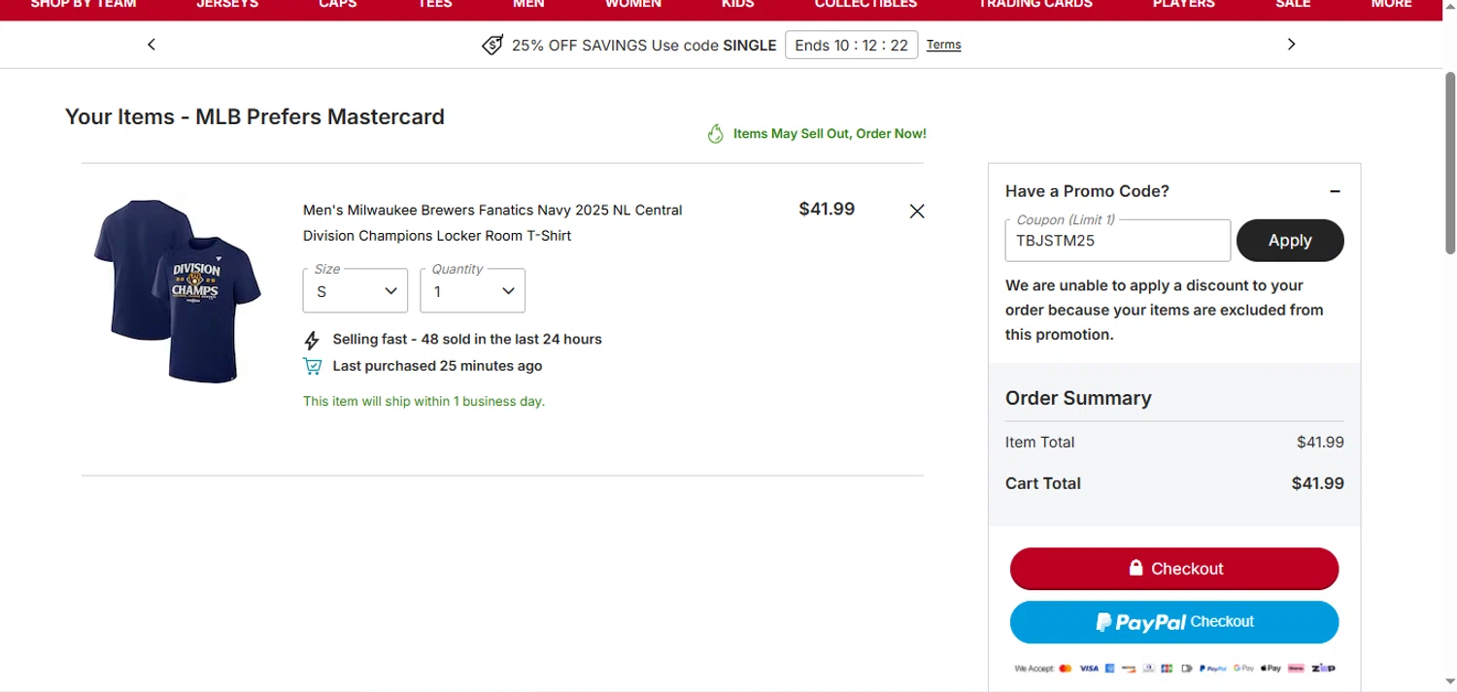Click the American Express payment logo

(x=1109, y=668)
